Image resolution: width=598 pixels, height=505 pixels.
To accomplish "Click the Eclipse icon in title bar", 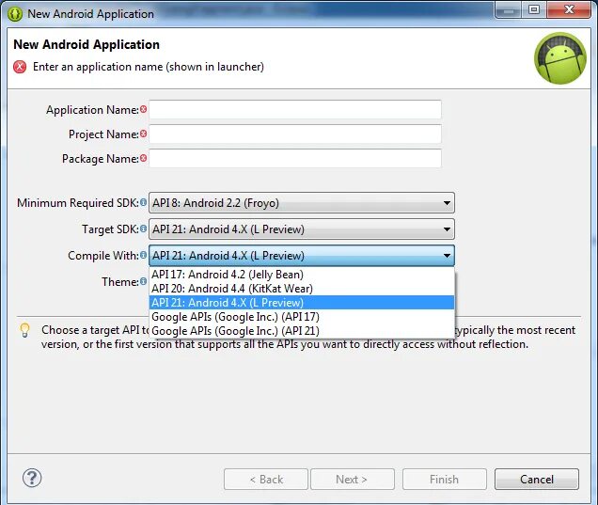I will coord(15,14).
